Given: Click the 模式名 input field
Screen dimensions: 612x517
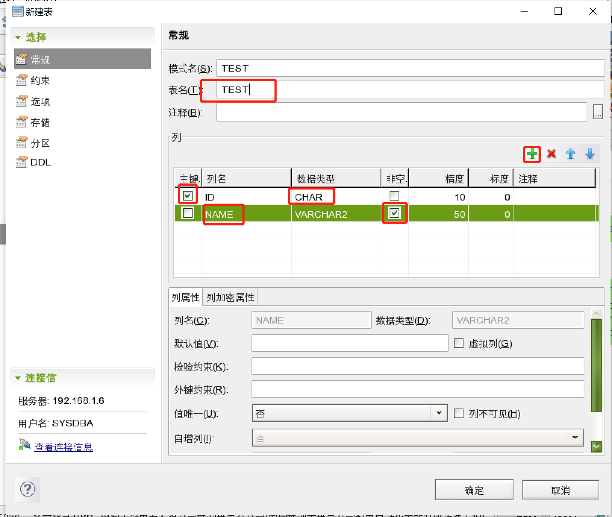Looking at the screenshot, I should tap(410, 68).
